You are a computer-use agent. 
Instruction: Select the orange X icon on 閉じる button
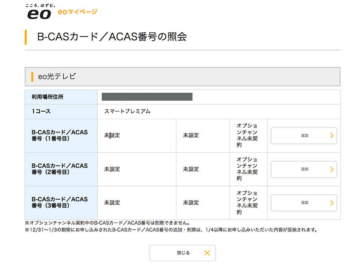coord(206,253)
